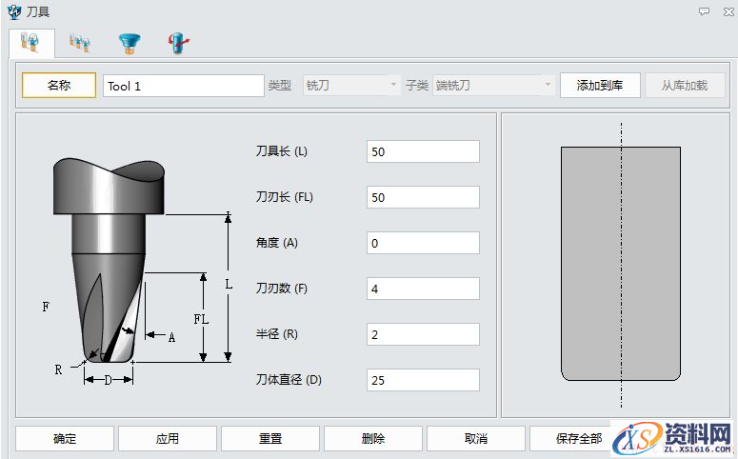The image size is (738, 459).
Task: Click the 删除 button
Action: 373,439
